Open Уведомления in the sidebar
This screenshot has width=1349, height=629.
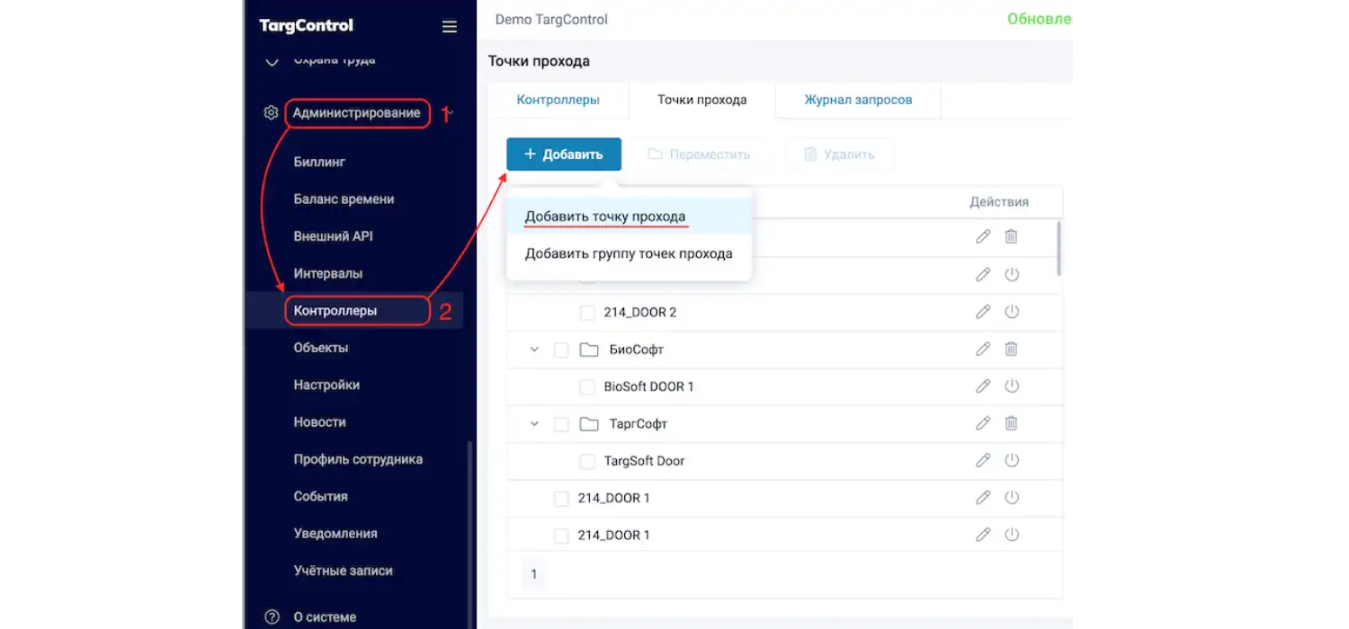coord(335,534)
